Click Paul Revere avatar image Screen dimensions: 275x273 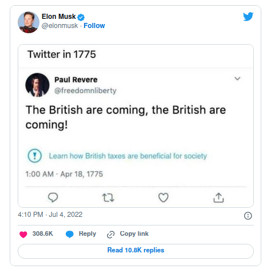pyautogui.click(x=37, y=85)
